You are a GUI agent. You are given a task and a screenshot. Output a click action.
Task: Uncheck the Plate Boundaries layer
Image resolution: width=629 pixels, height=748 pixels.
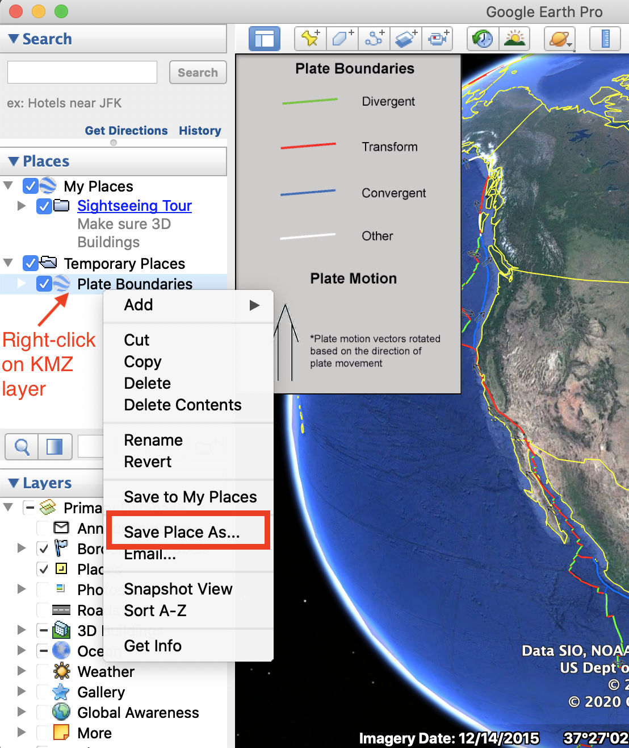pos(44,284)
